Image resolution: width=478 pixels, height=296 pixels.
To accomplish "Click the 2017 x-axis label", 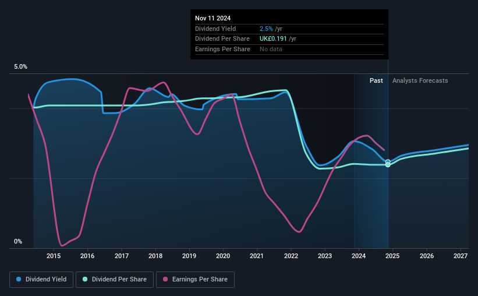I will 121,256.
